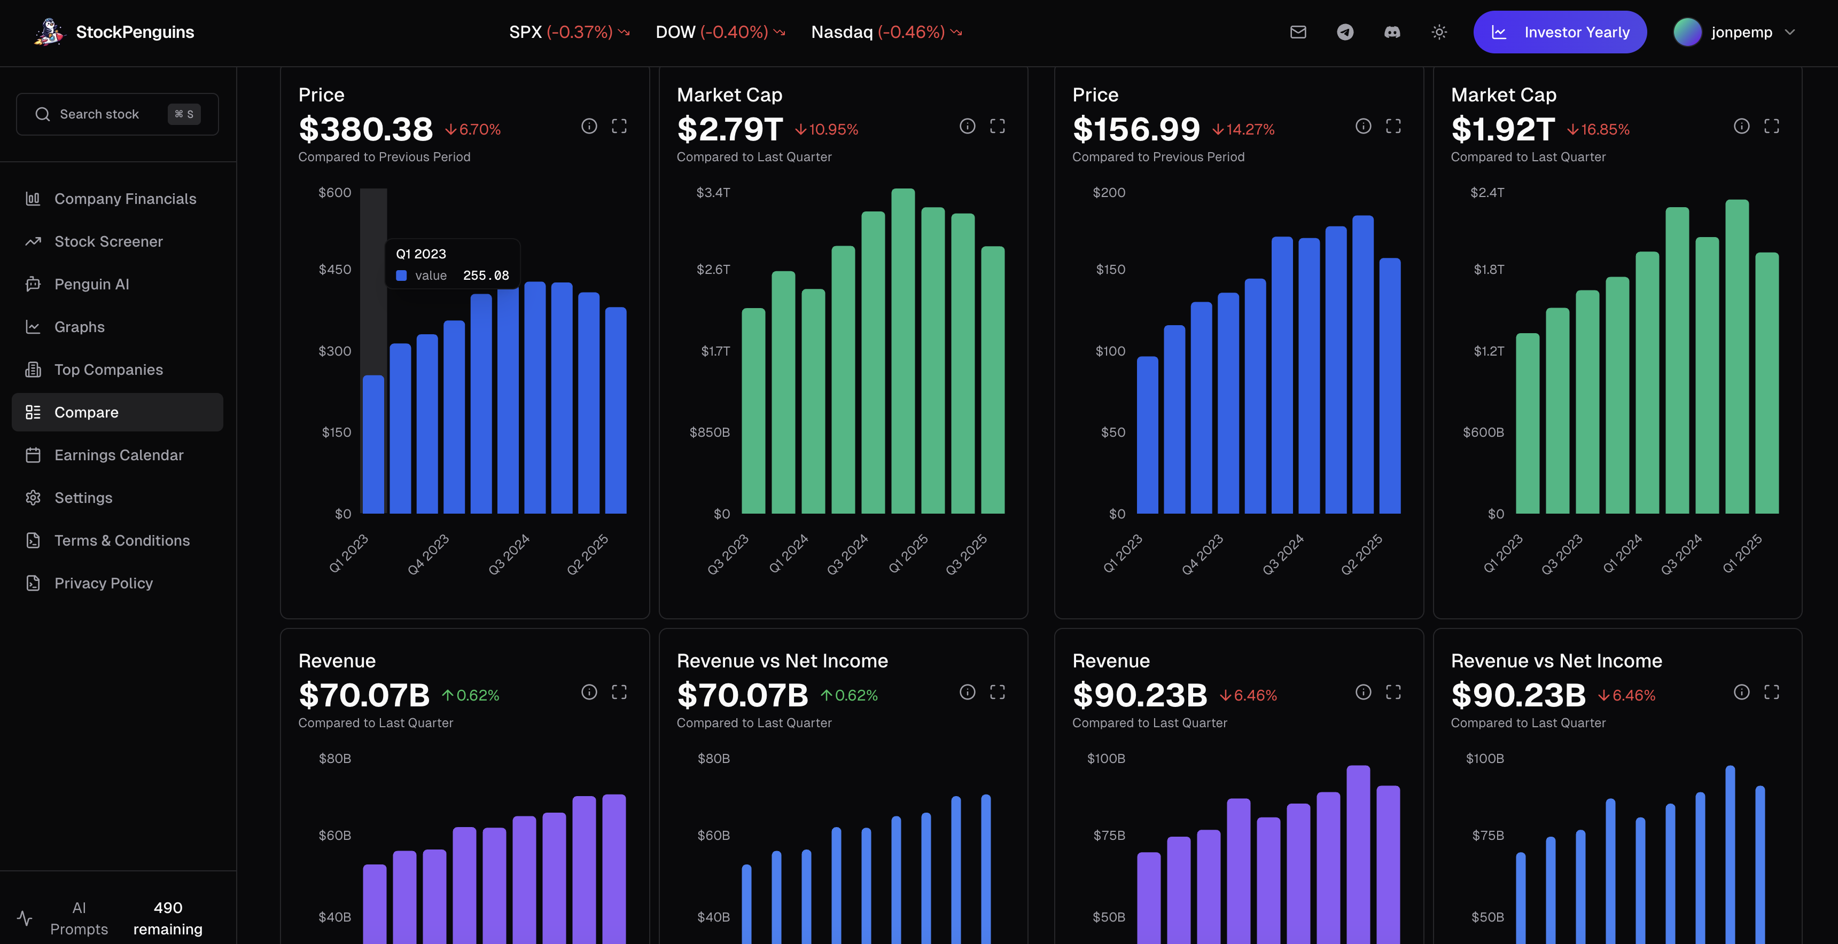Show info for $156.99 Price chart
Screen dimensions: 1838x944
coord(1363,126)
